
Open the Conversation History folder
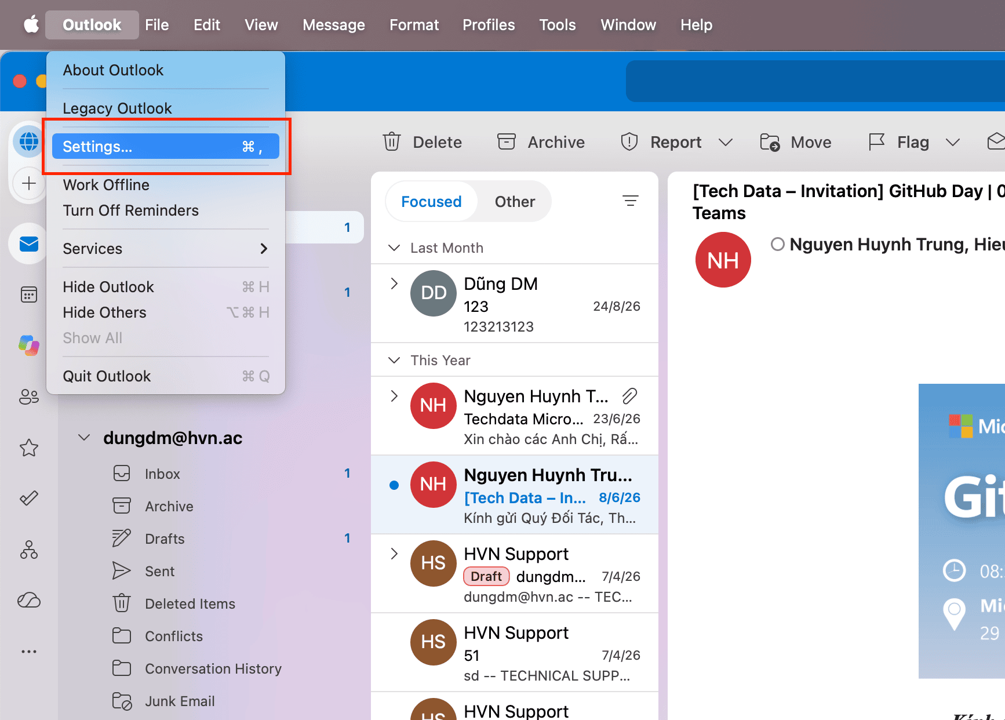click(213, 668)
